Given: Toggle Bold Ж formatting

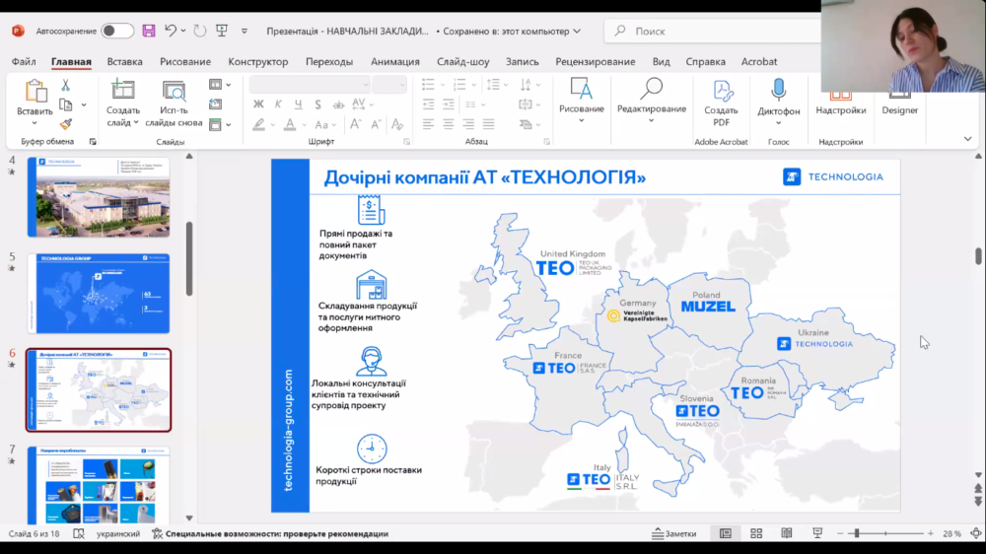Looking at the screenshot, I should pyautogui.click(x=258, y=104).
